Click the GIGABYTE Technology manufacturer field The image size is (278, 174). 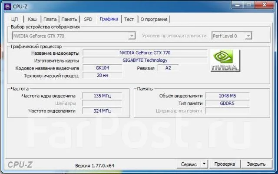coord(145,60)
